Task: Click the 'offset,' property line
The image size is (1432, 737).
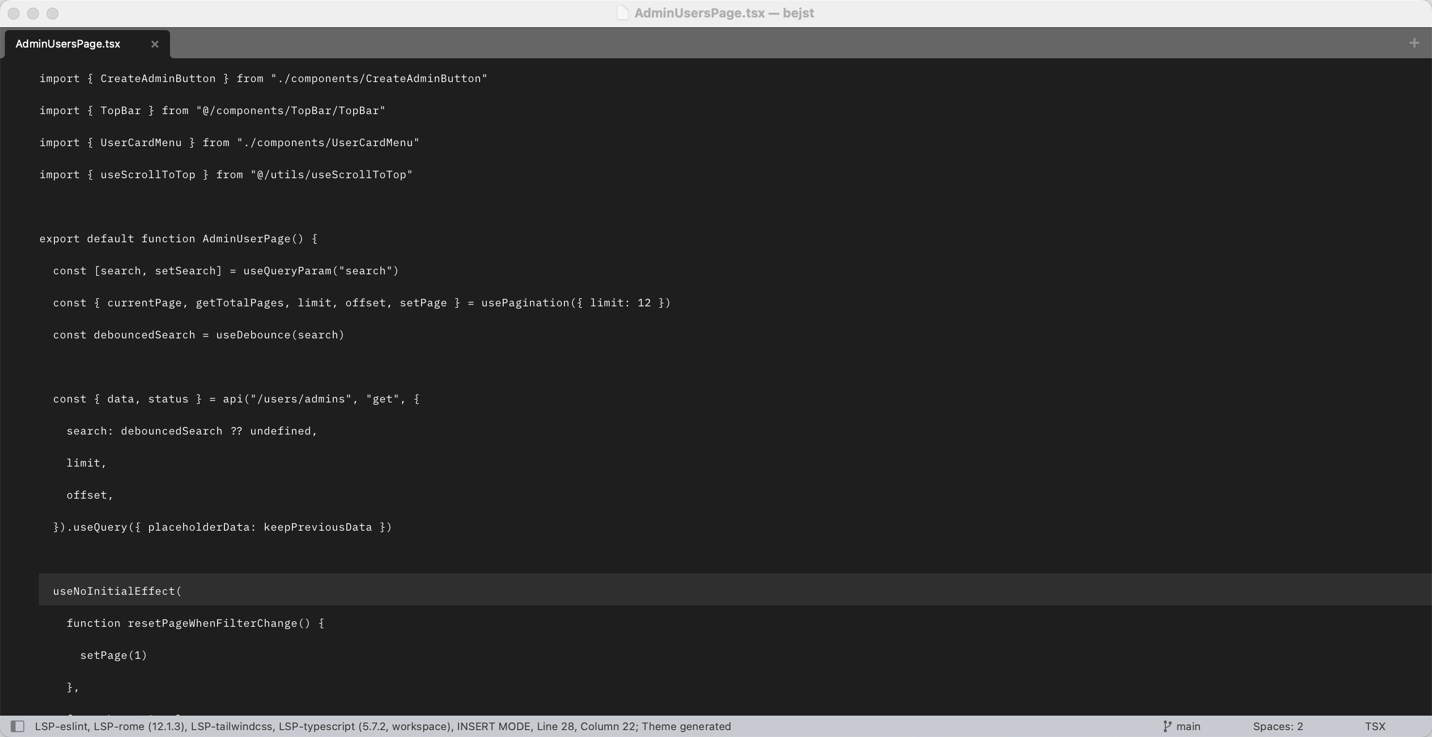Action: point(89,495)
